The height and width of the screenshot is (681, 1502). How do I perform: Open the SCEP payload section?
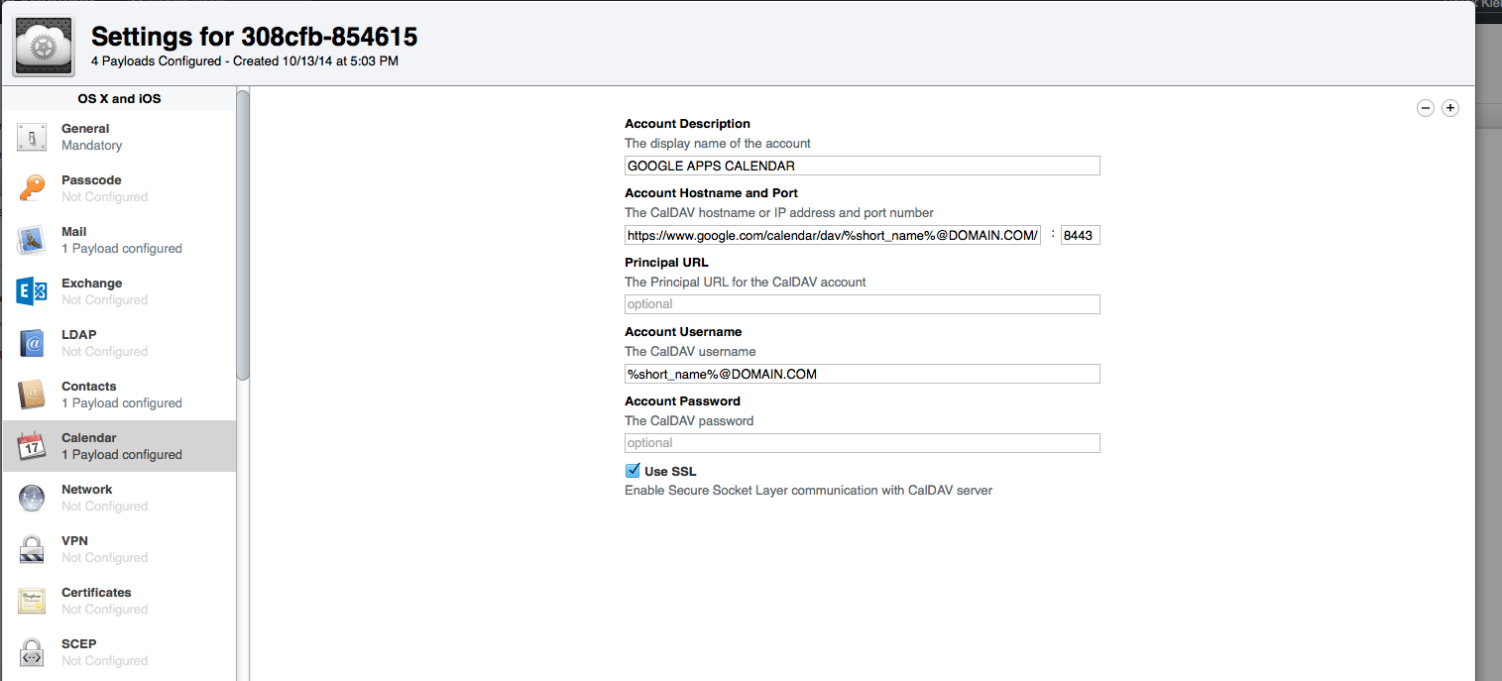pyautogui.click(x=79, y=651)
